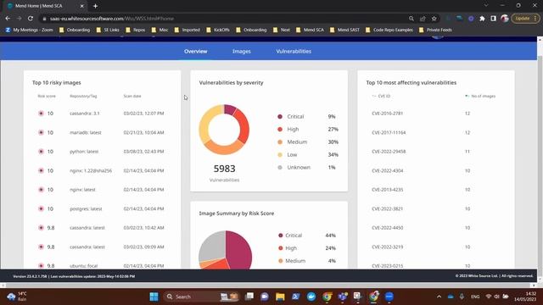The height and width of the screenshot is (305, 543).
Task: Open the browser side panel icon
Action: pos(493,19)
